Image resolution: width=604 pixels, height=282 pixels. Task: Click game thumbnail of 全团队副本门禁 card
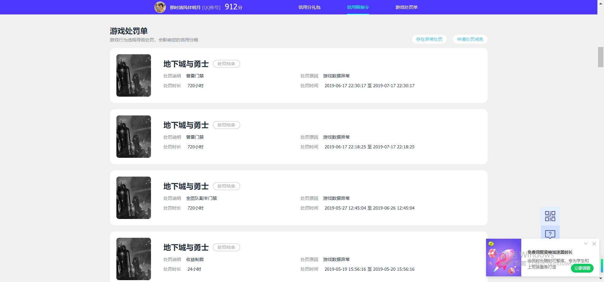134,198
